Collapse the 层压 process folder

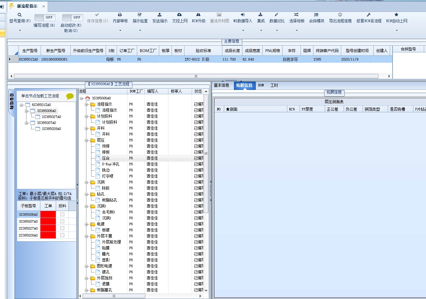(x=86, y=140)
